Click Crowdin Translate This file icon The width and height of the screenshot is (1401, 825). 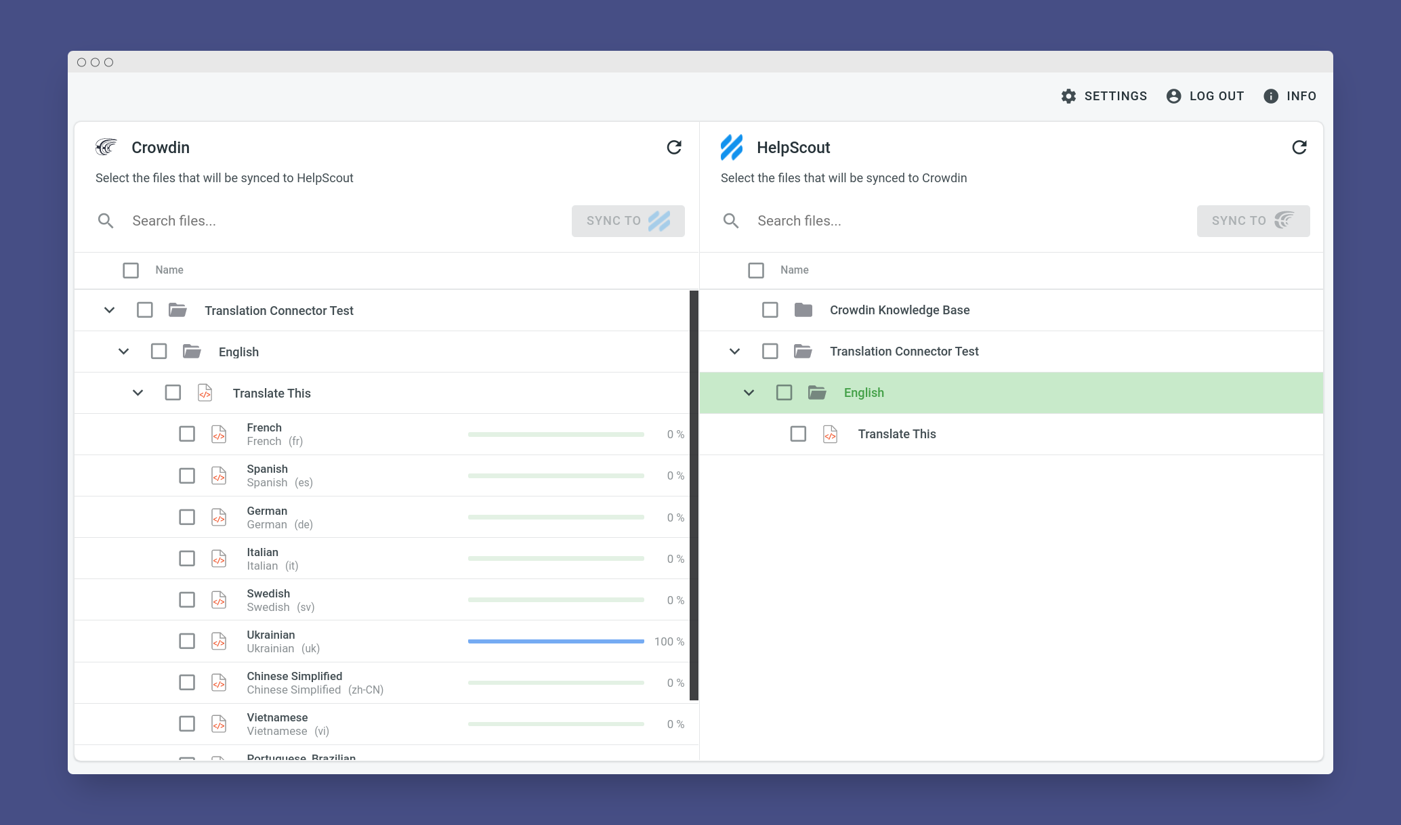tap(205, 393)
